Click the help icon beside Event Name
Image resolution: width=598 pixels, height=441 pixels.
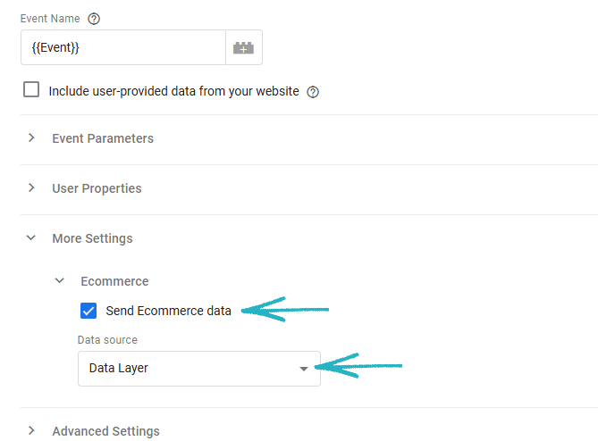coord(94,19)
